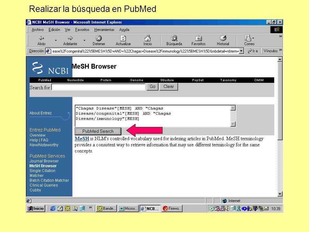309x232 pixels.
Task: Click the page scrollbar up arrow
Action: click(280, 59)
